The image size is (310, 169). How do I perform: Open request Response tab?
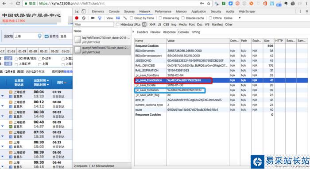click(x=169, y=32)
